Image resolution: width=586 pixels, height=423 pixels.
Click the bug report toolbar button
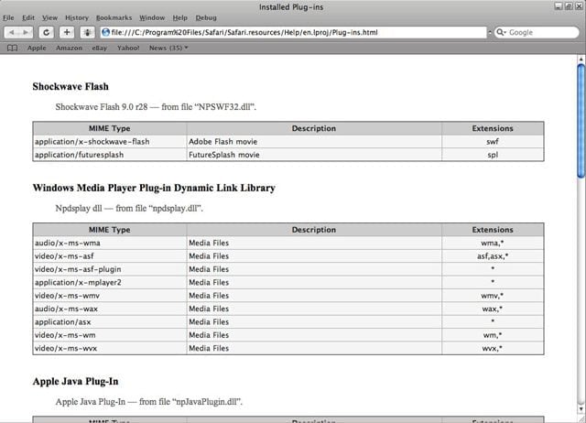pyautogui.click(x=88, y=33)
